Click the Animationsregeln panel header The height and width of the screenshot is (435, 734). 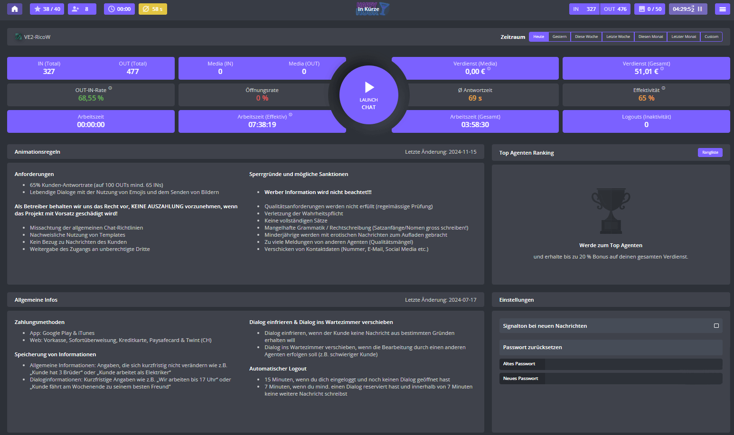[245, 152]
